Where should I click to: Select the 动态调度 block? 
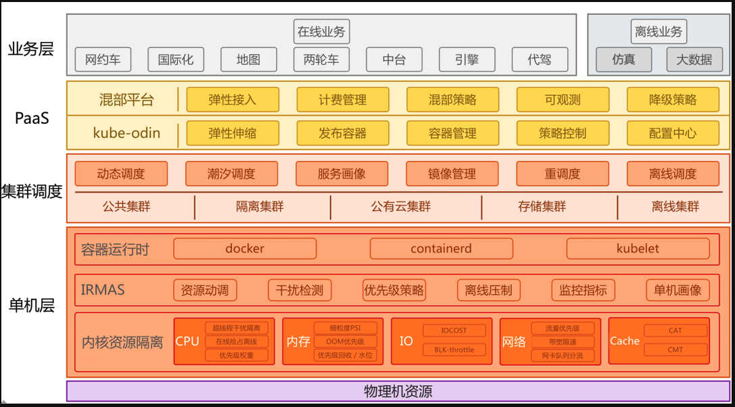click(121, 174)
